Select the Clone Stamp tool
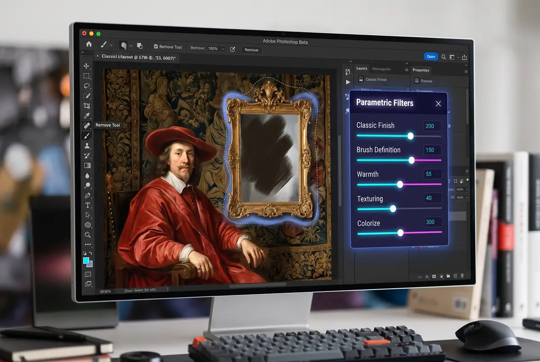The width and height of the screenshot is (540, 362). click(x=87, y=146)
